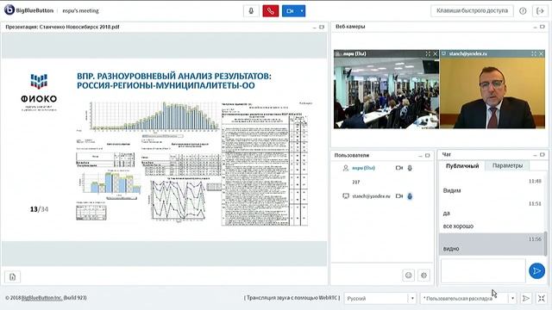Open the help icon in the top bar
Image resolution: width=552 pixels, height=310 pixels.
(523, 11)
